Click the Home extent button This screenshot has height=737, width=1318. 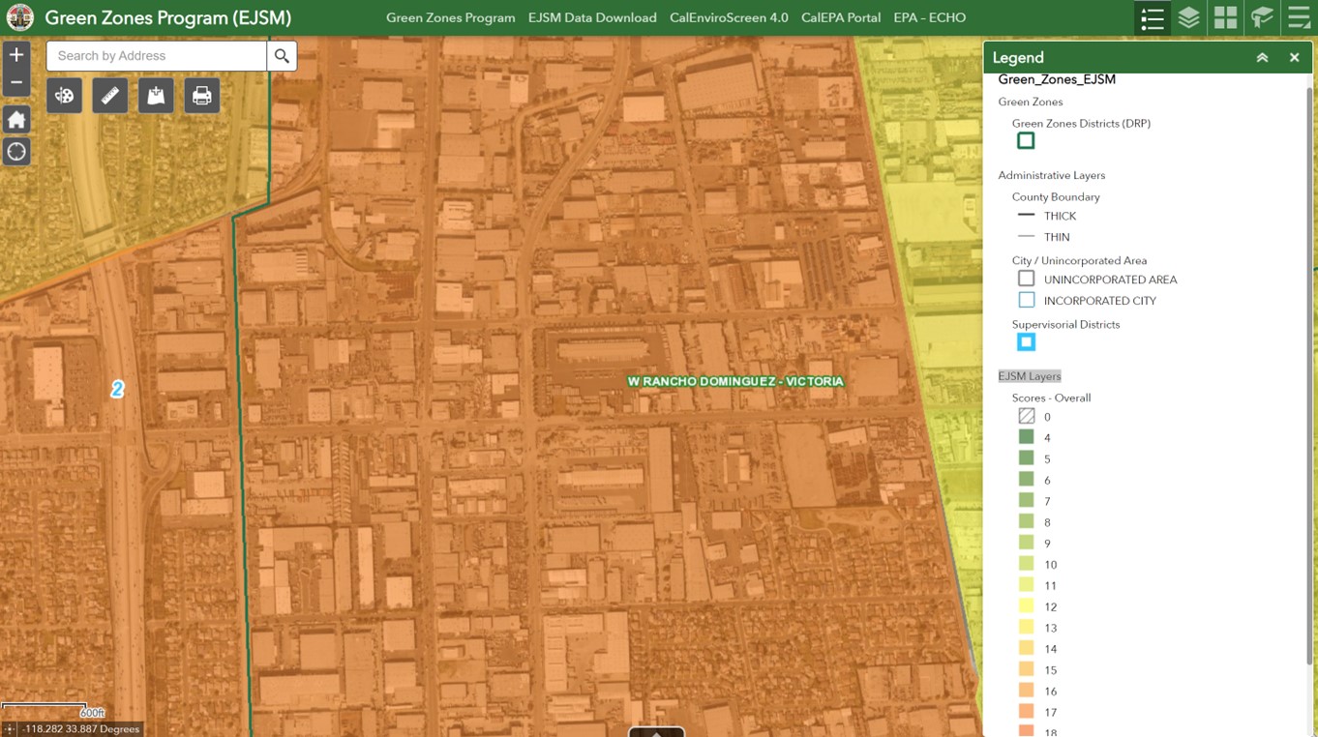tap(15, 119)
